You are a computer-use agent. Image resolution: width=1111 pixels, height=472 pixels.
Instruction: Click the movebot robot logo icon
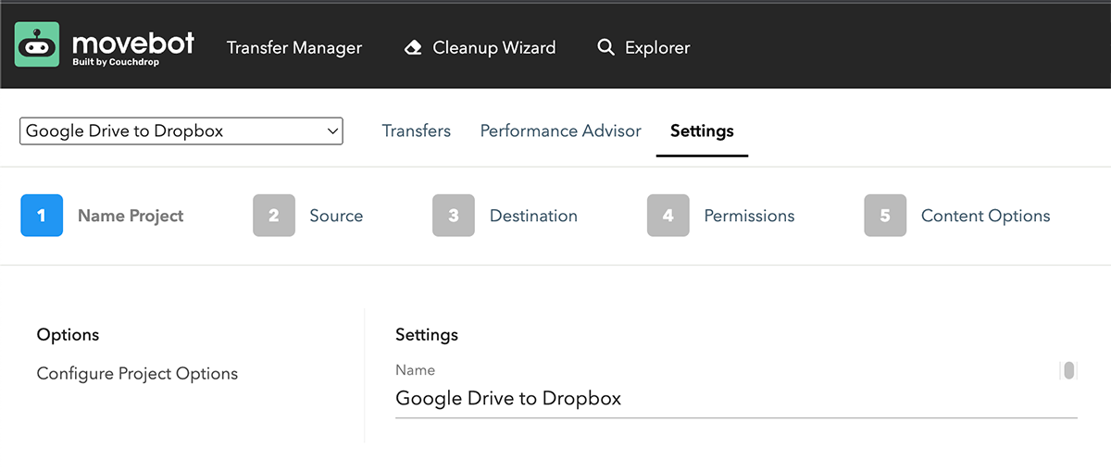point(37,44)
